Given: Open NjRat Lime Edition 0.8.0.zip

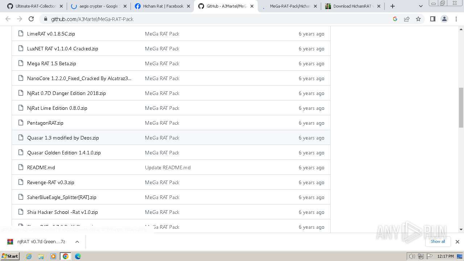Looking at the screenshot, I should coord(57,108).
